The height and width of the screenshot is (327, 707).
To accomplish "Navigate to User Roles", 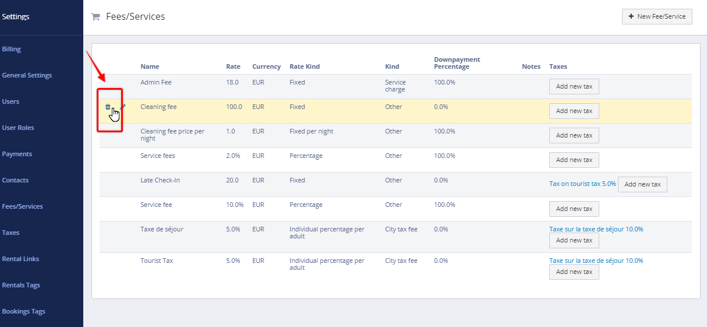I will pos(17,128).
